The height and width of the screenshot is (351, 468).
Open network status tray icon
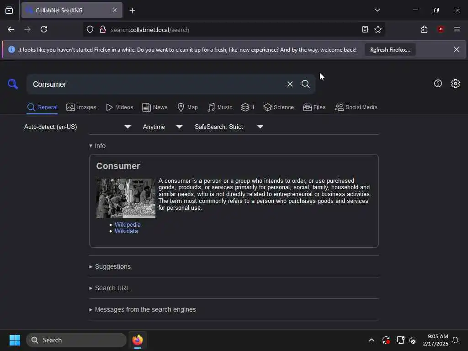[x=400, y=340]
